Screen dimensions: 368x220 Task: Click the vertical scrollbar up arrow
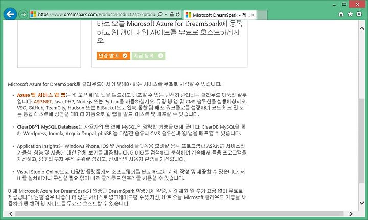362,28
